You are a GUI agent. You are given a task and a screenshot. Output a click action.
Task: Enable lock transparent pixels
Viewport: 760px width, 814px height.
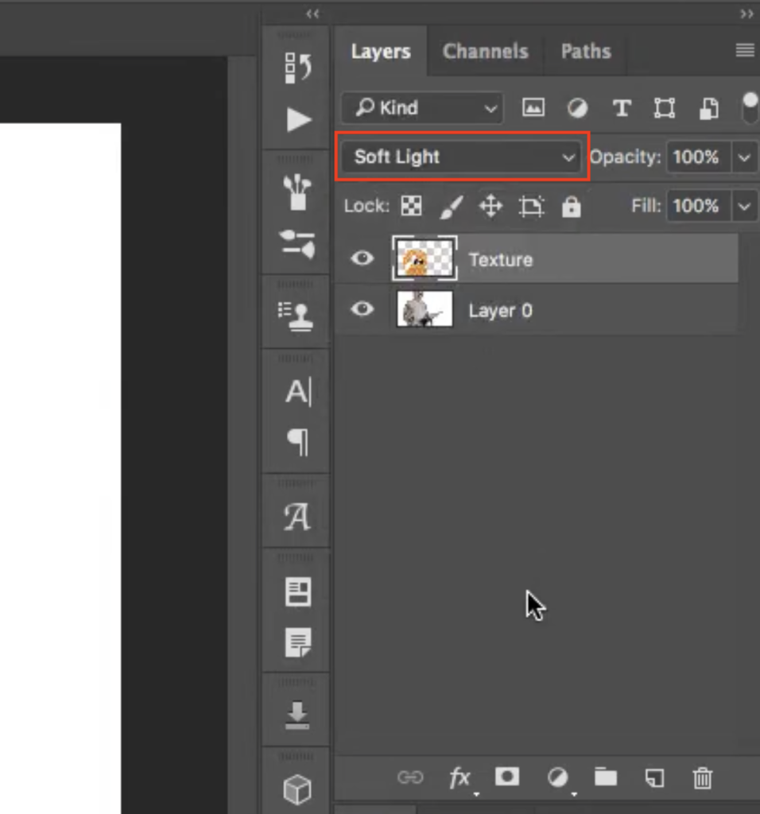pyautogui.click(x=411, y=206)
